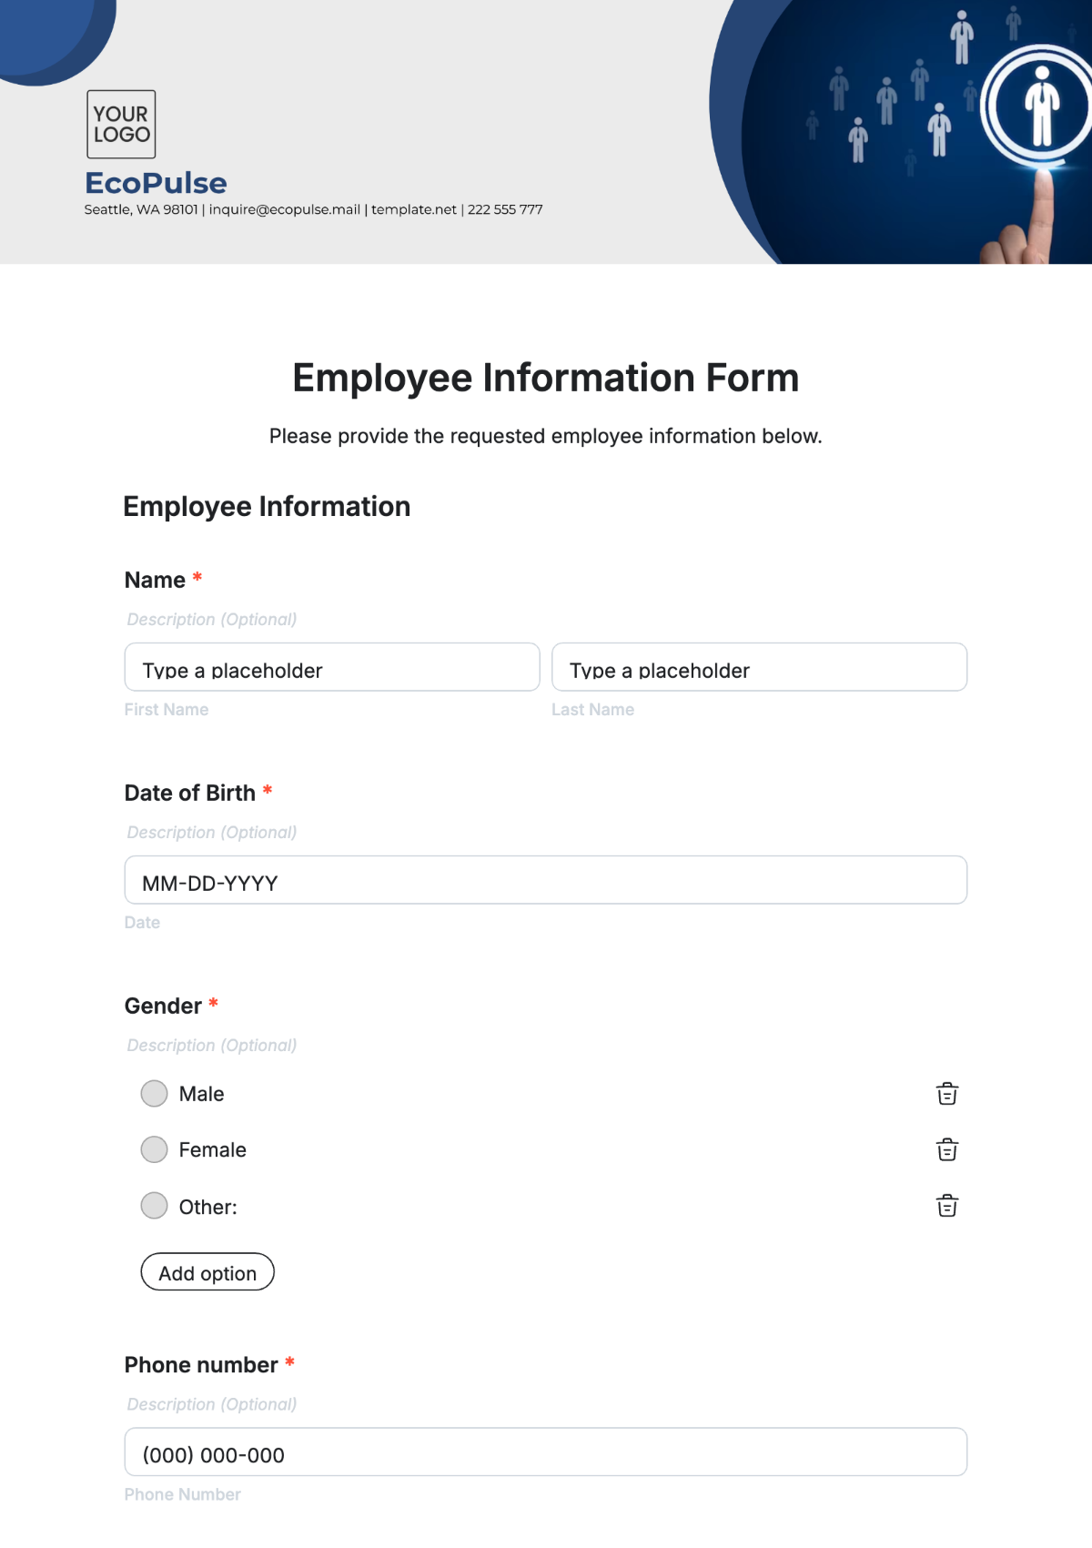Click the Employee Information section heading

(x=268, y=507)
